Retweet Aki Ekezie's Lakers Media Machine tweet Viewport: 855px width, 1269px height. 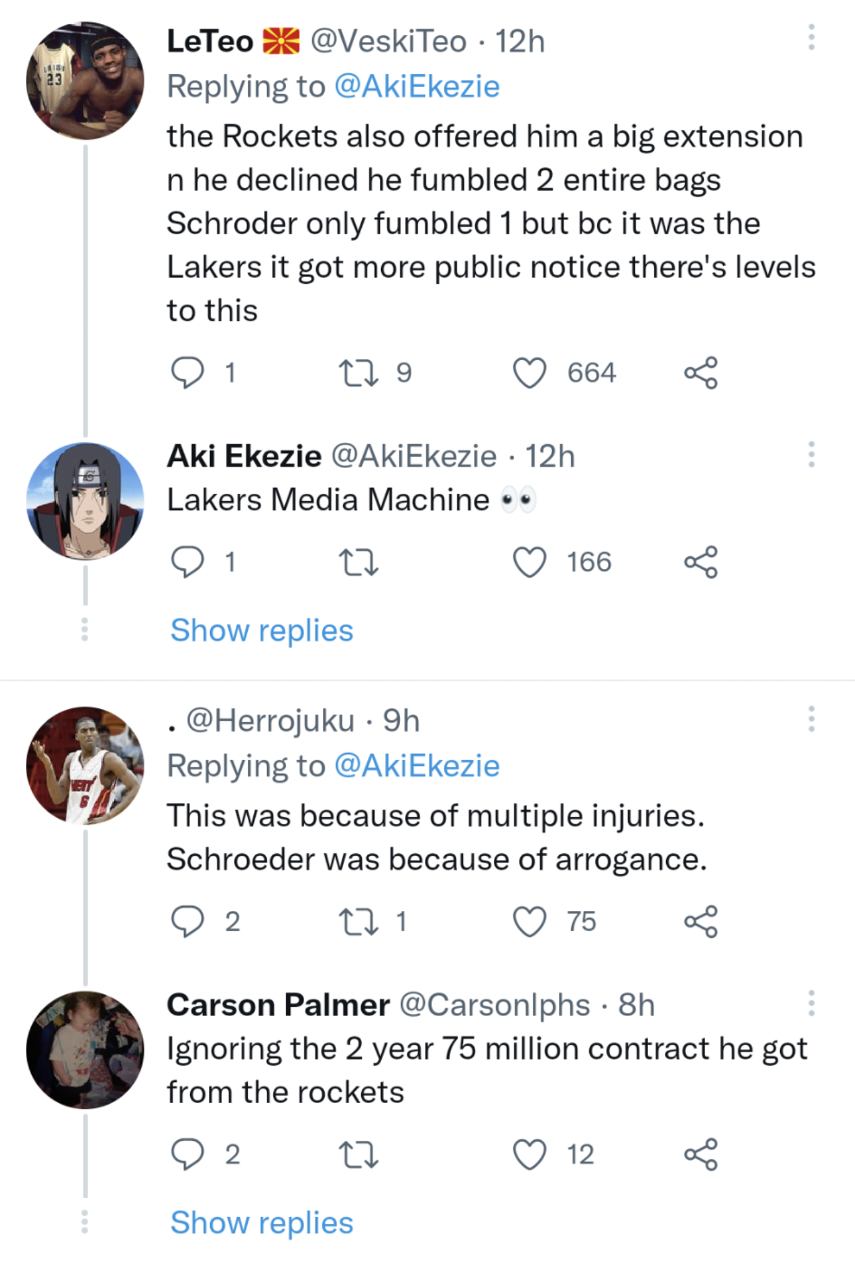tap(359, 563)
